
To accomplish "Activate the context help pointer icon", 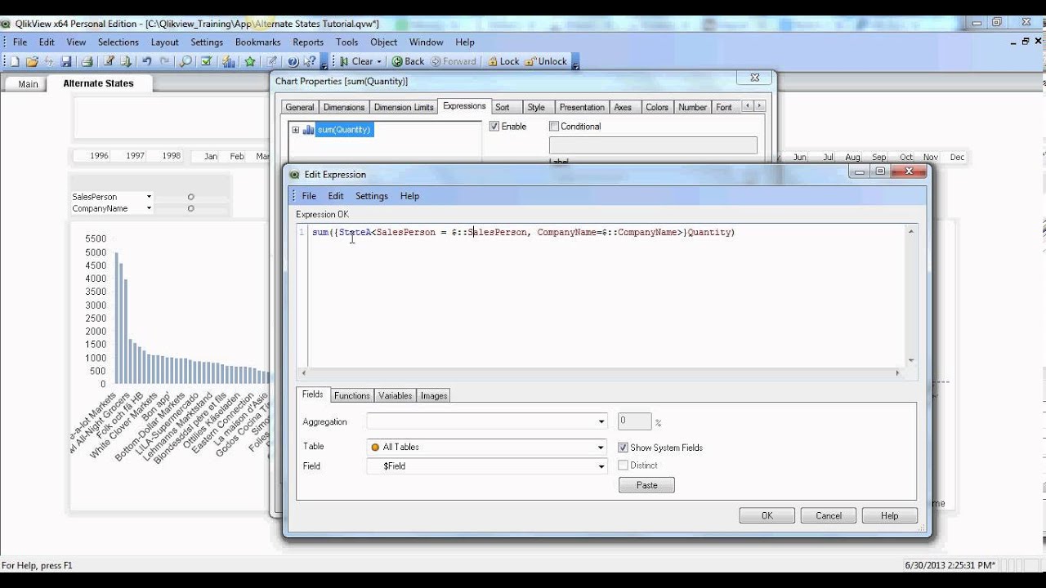I will 310,61.
